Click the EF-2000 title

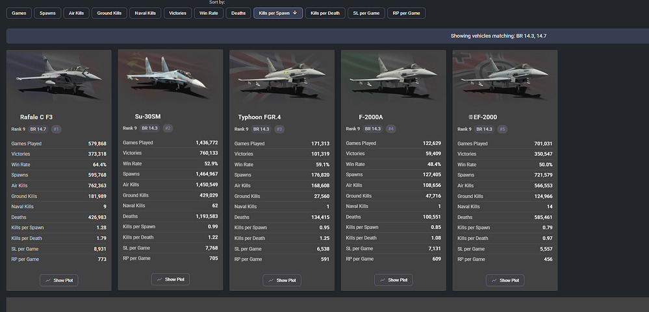coord(483,117)
